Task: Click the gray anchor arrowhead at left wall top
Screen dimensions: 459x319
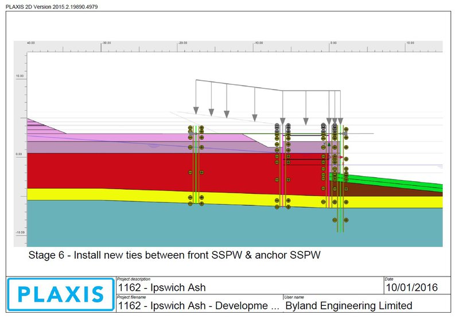Action: [193, 133]
